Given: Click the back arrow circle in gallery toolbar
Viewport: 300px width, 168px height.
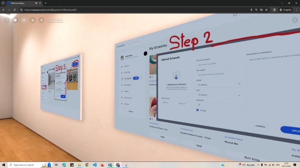Looking at the screenshot, I should tap(7, 20).
